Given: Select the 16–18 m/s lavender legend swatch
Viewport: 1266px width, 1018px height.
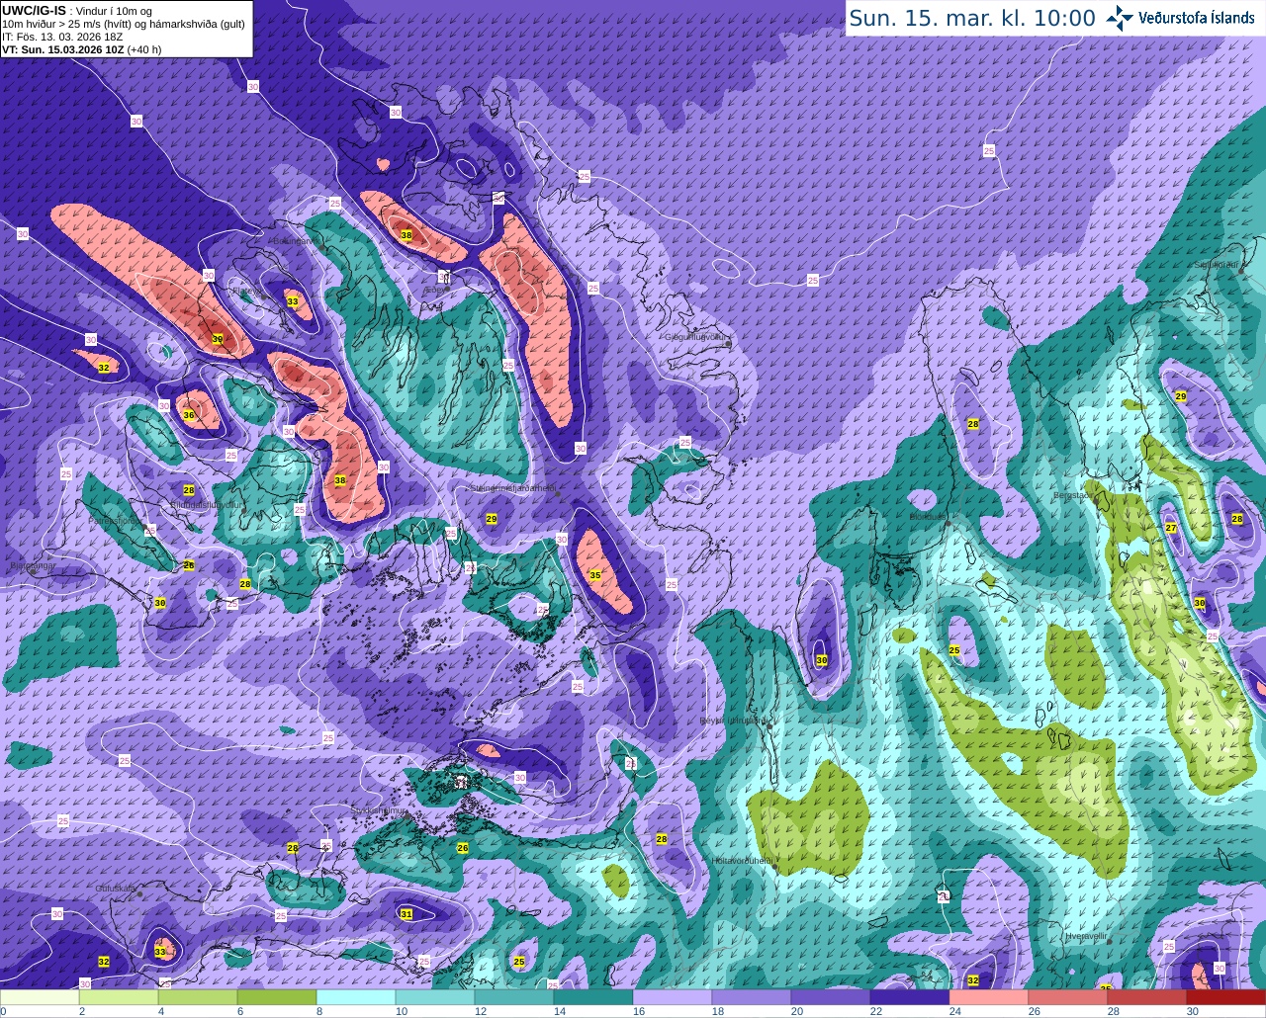Looking at the screenshot, I should coord(673,997).
